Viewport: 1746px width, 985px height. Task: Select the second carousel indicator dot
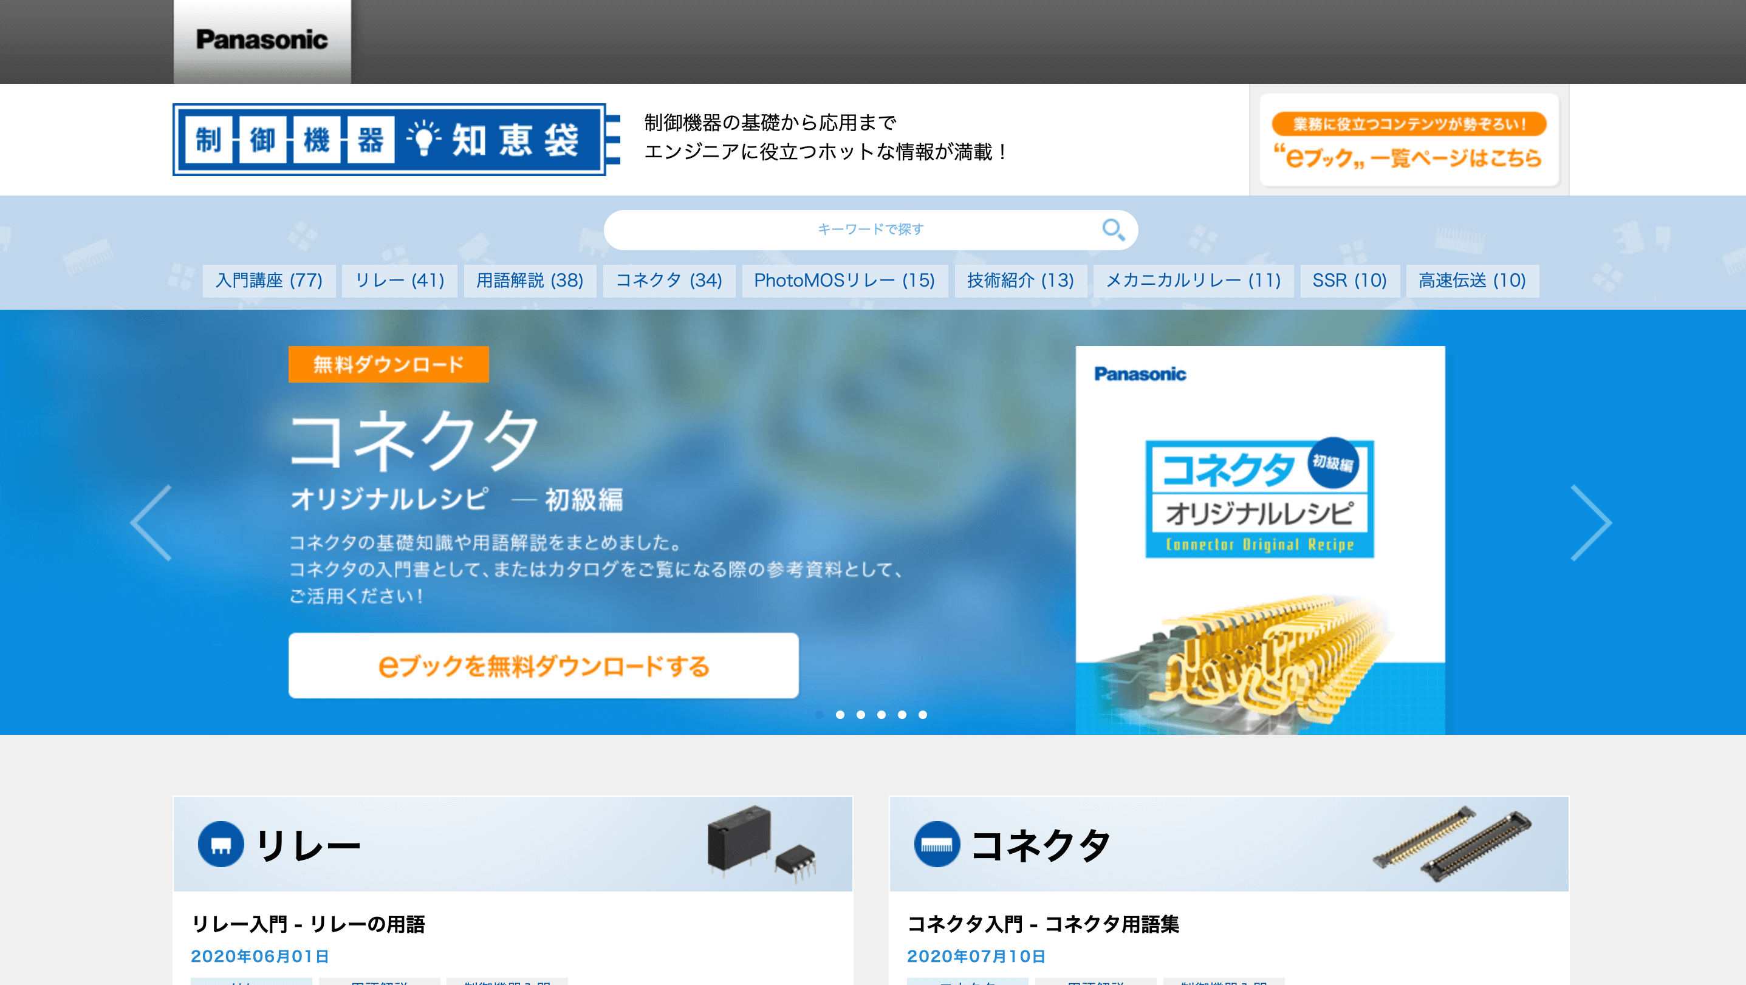(x=840, y=715)
